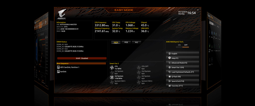
Task: Click the System FAN 6 icon
Action: coord(139,82)
